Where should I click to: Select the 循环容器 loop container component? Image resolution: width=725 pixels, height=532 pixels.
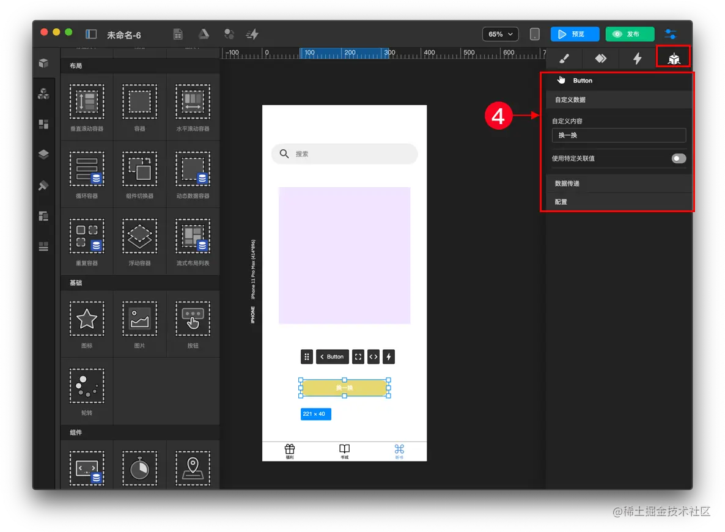click(86, 174)
